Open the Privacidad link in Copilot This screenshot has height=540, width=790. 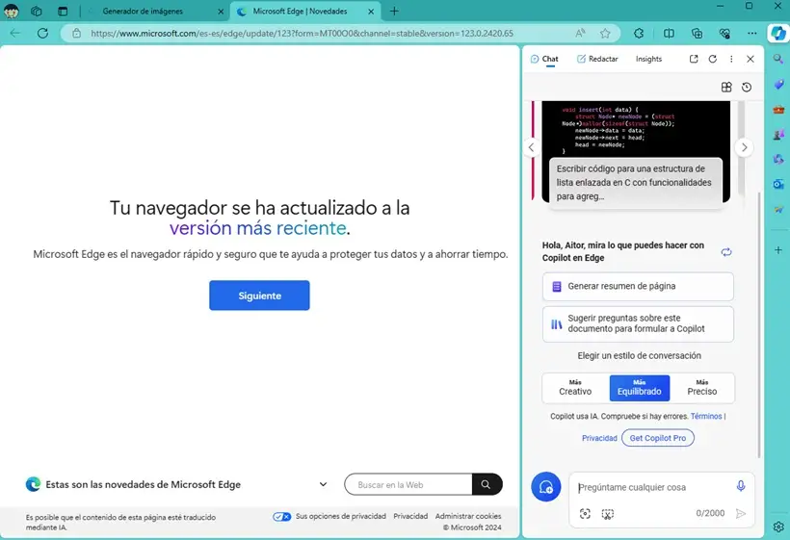coord(599,438)
